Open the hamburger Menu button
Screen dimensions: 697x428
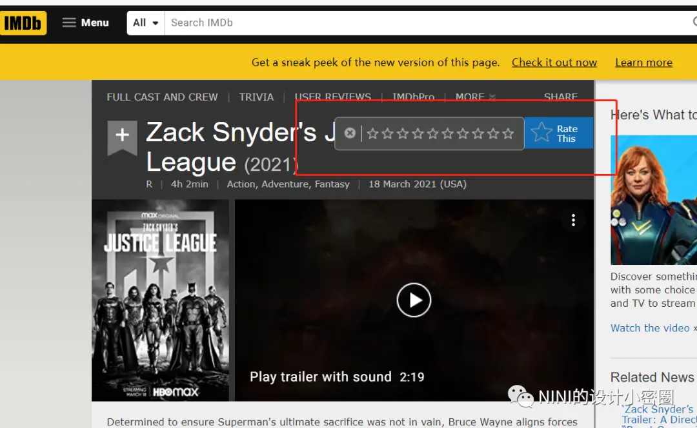(x=85, y=23)
